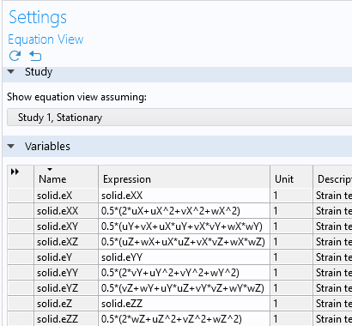Select the solid.eXX name cell
352x326 pixels.
click(x=66, y=211)
